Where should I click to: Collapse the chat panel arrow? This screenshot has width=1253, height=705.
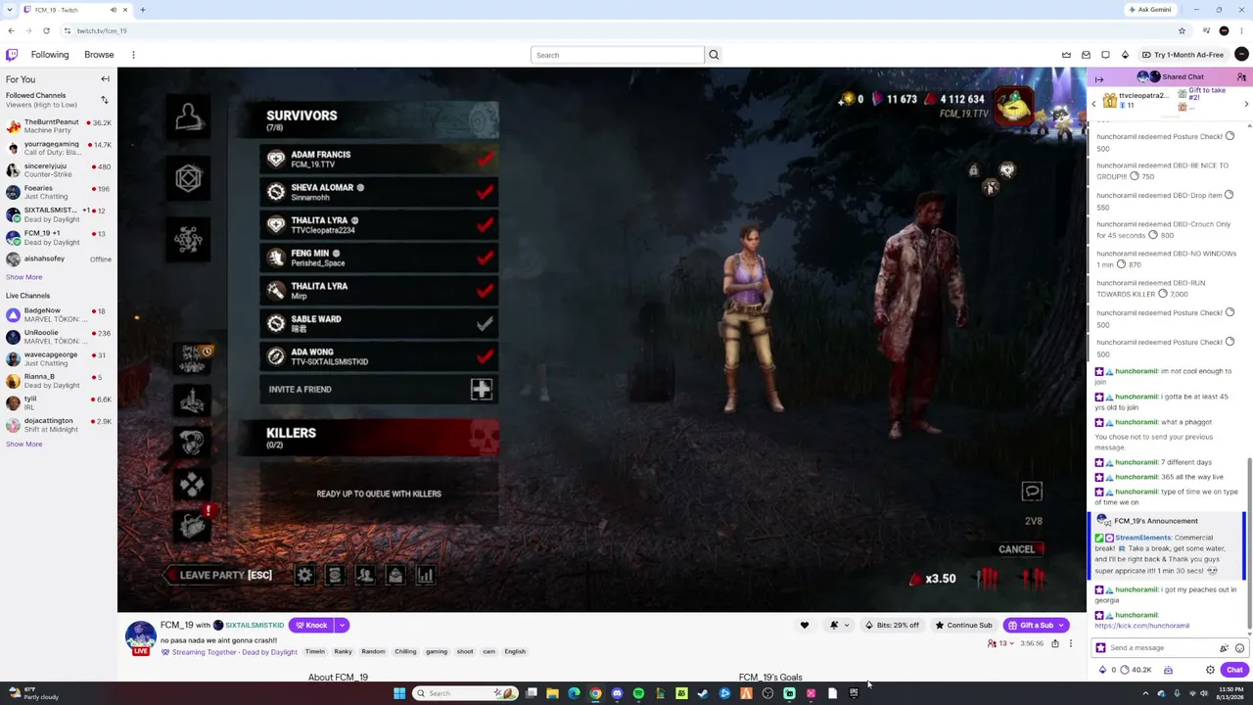1099,79
